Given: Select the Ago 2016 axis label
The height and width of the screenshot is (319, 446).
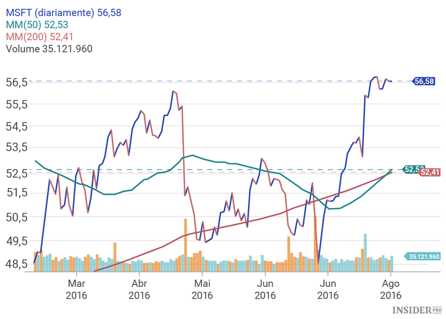Looking at the screenshot, I should (390, 289).
